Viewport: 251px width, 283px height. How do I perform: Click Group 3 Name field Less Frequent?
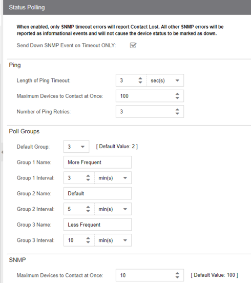[97, 225]
